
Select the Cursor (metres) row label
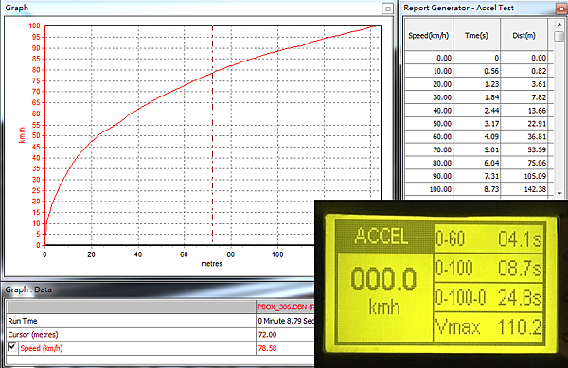(33, 334)
